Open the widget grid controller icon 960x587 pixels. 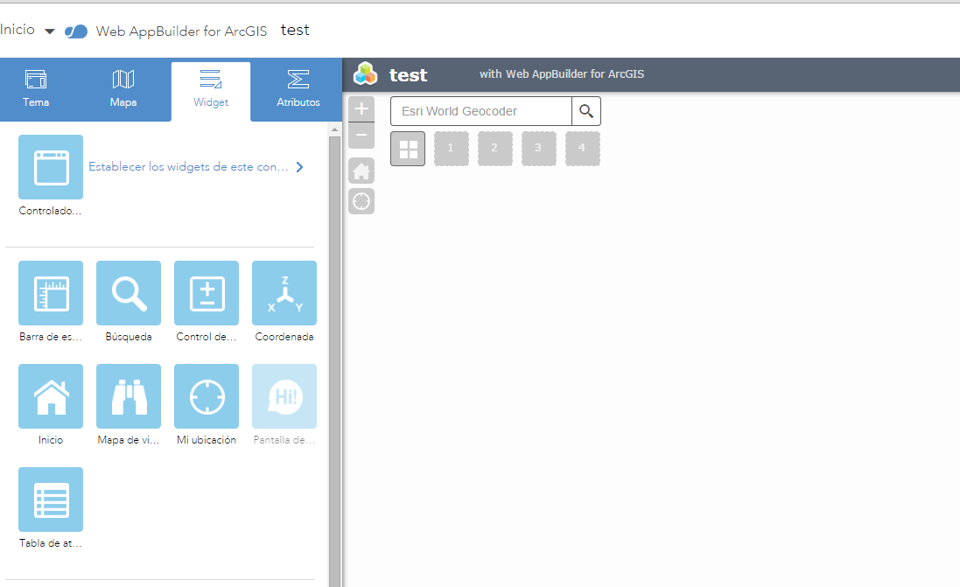[408, 149]
